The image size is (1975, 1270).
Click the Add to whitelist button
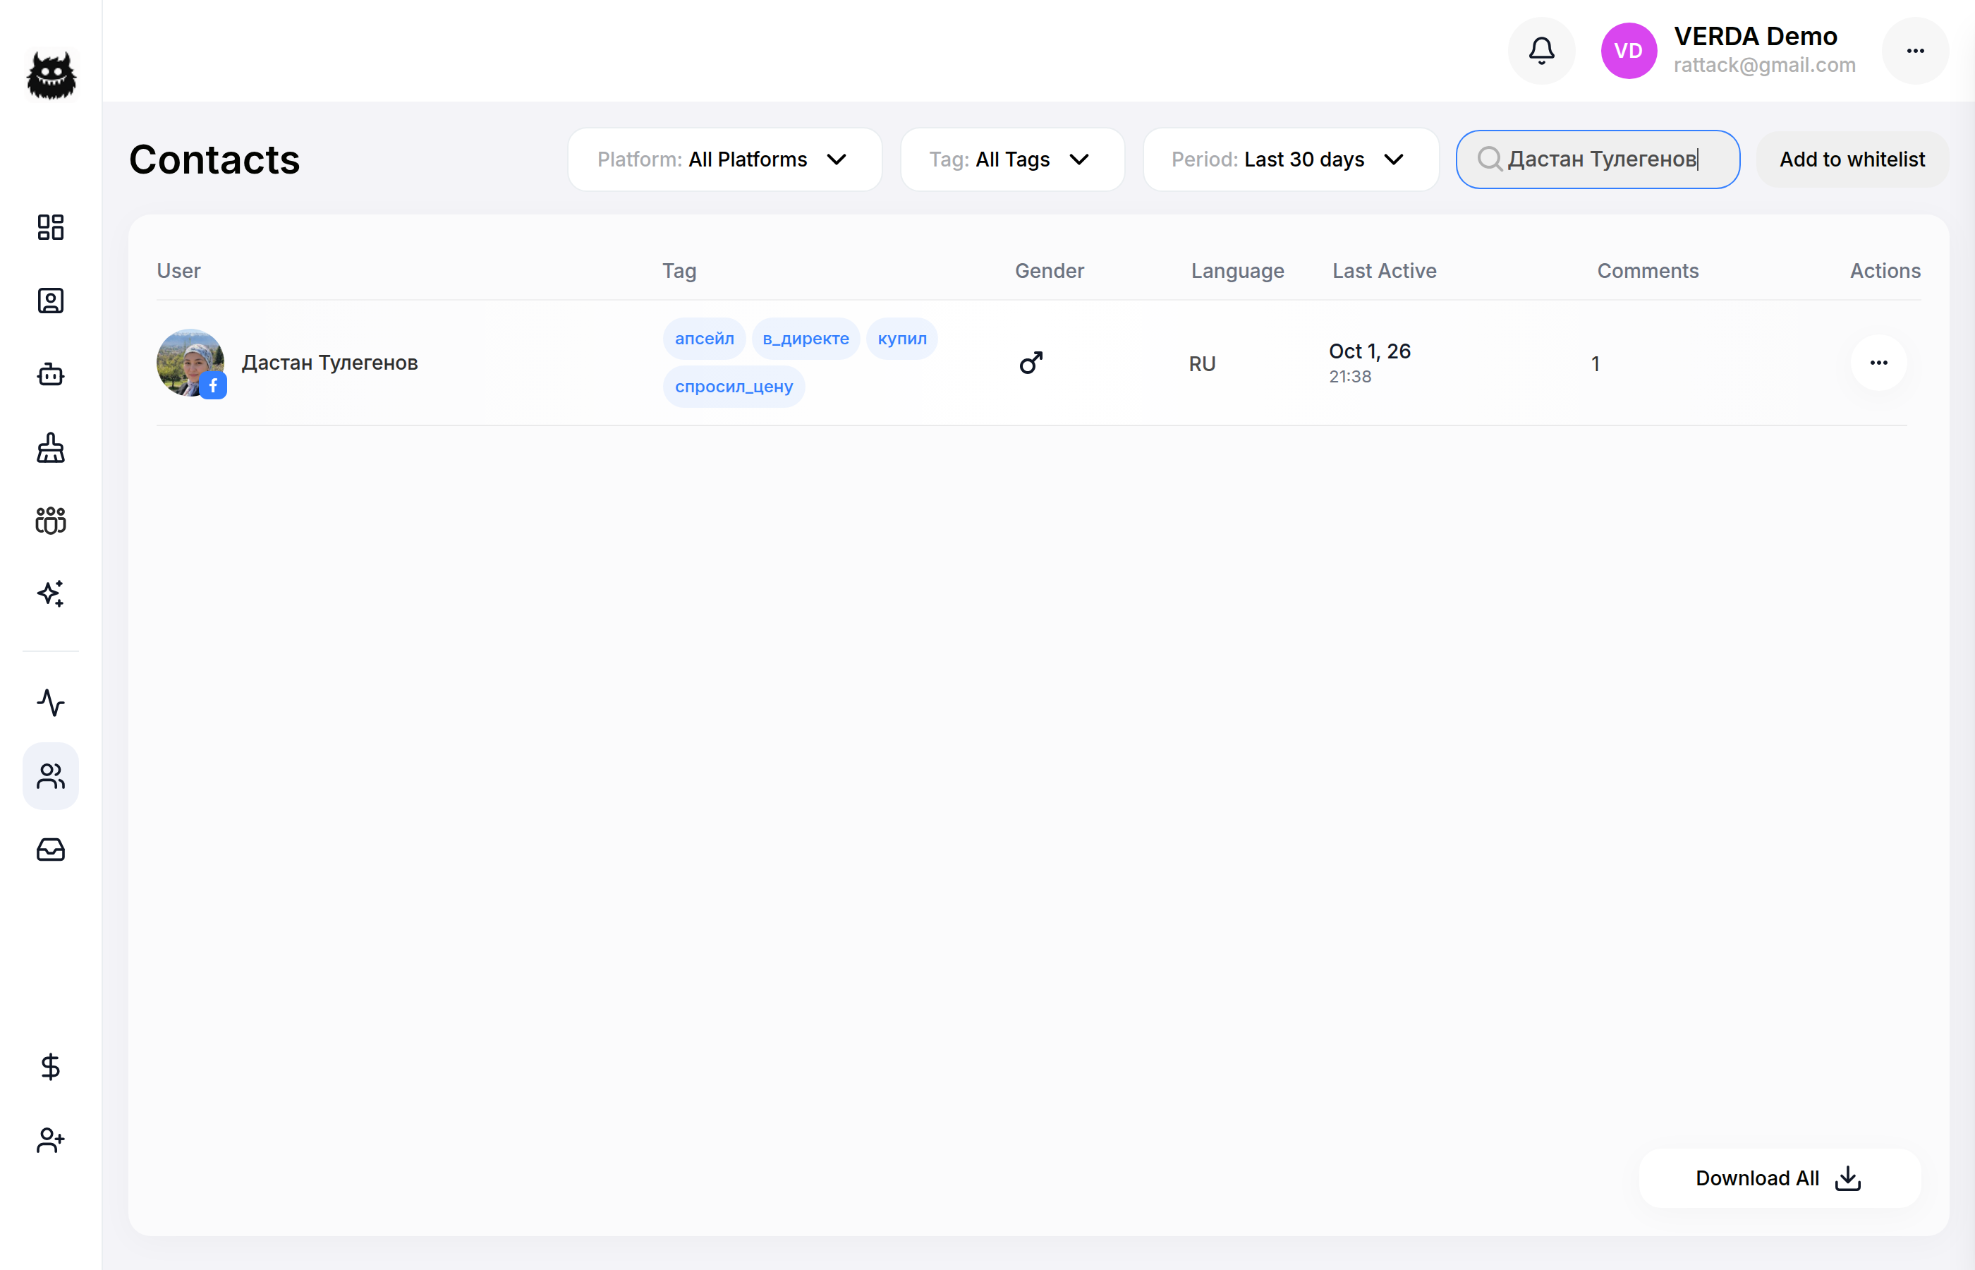(x=1852, y=159)
